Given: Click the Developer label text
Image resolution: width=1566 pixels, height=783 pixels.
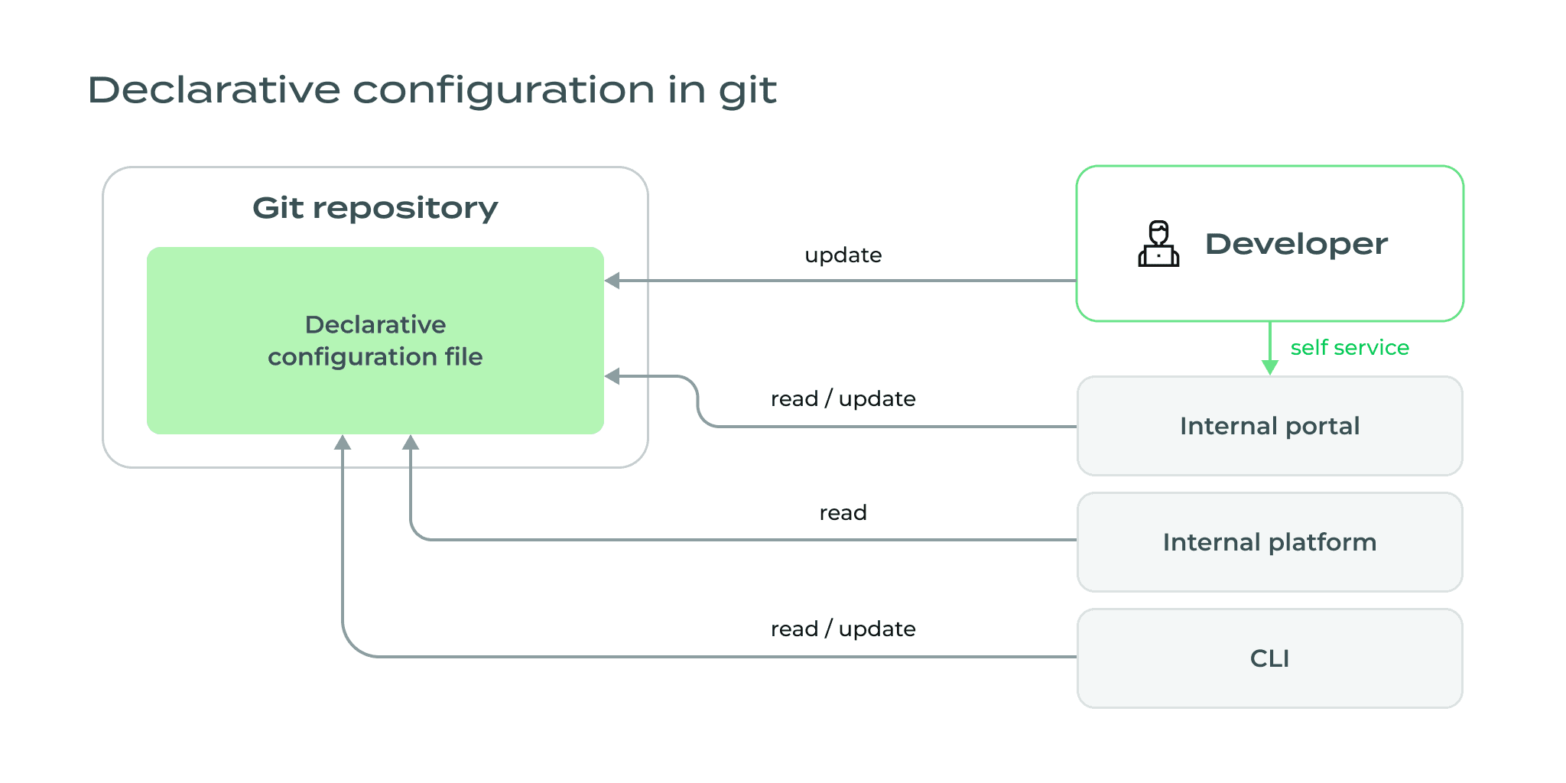Looking at the screenshot, I should tap(1296, 244).
